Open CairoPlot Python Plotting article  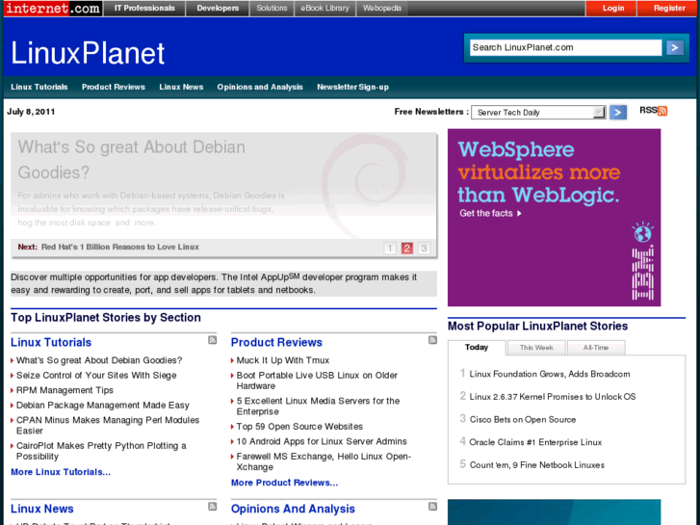click(x=101, y=451)
